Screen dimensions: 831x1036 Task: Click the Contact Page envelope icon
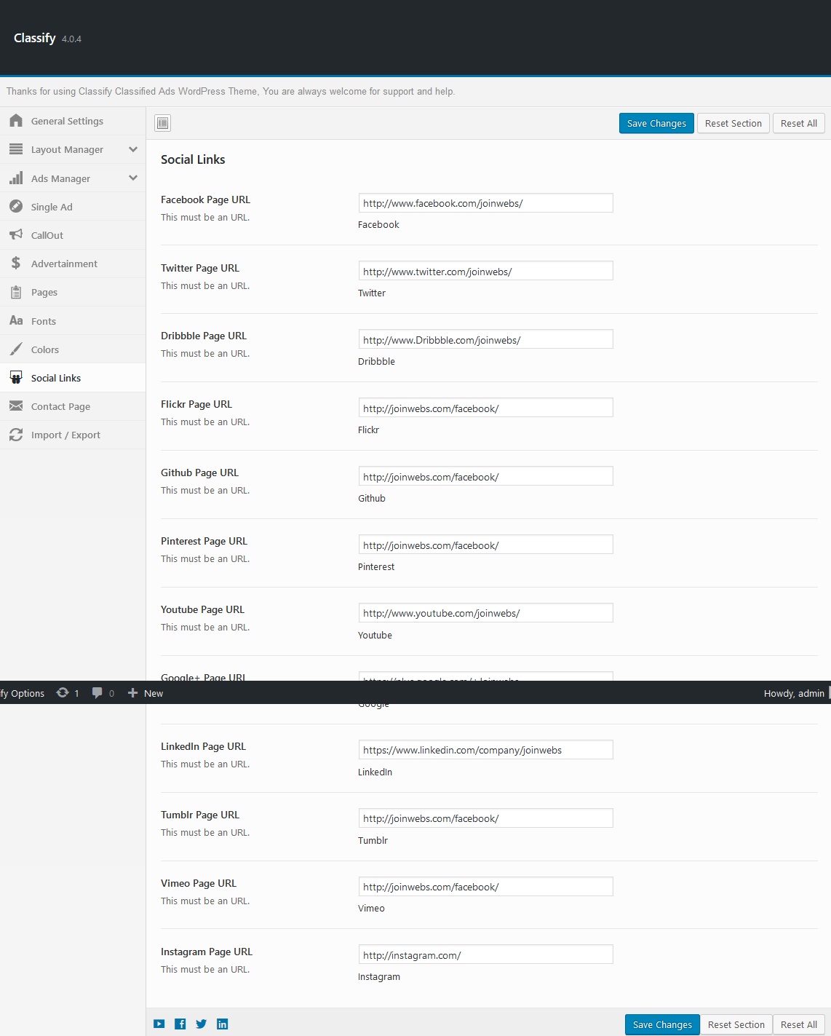(x=16, y=406)
